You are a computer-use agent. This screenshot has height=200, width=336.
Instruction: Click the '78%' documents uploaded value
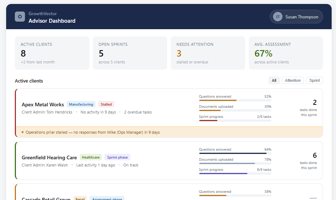[268, 159]
